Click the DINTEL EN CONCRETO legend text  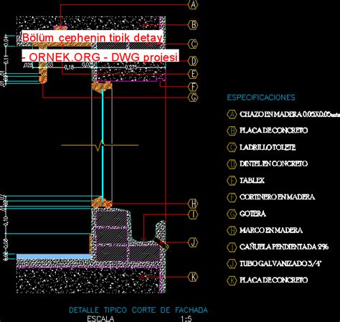tap(273, 164)
